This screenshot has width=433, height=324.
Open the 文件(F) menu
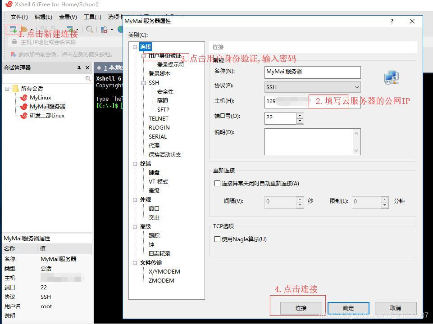pyautogui.click(x=18, y=17)
